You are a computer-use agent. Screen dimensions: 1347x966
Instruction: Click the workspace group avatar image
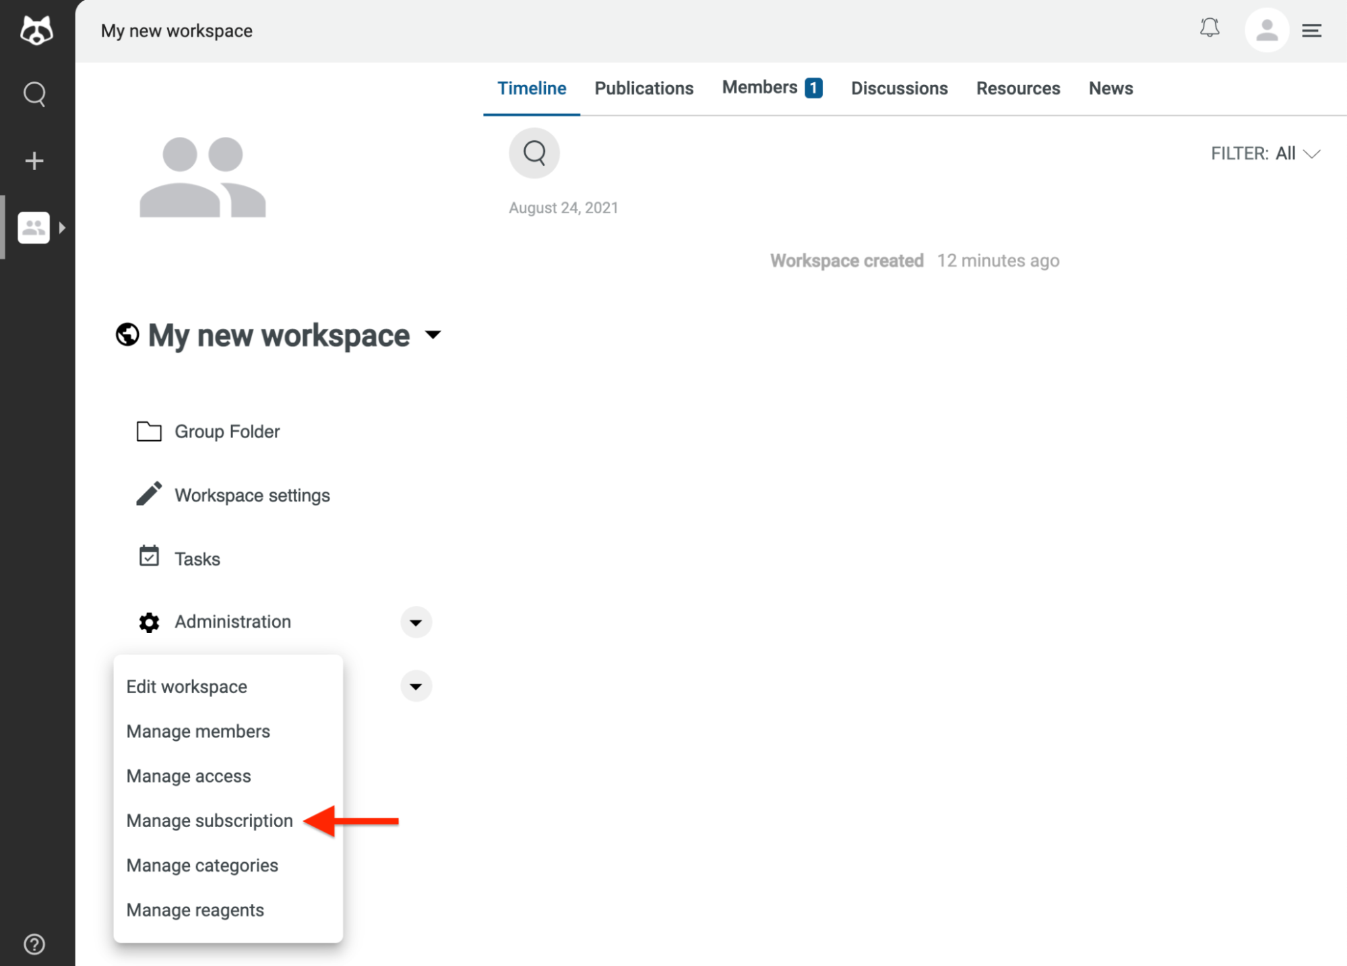(202, 177)
